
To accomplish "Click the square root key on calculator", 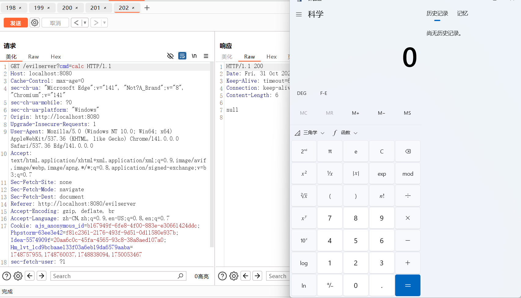I will [304, 196].
